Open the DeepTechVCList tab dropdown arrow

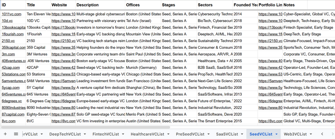tap(85, 134)
